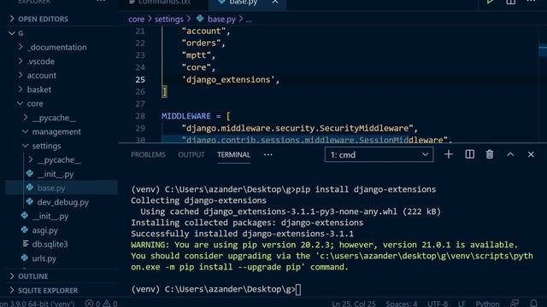The width and height of the screenshot is (547, 307).
Task: Select the base.py editor tab
Action: [x=243, y=2]
